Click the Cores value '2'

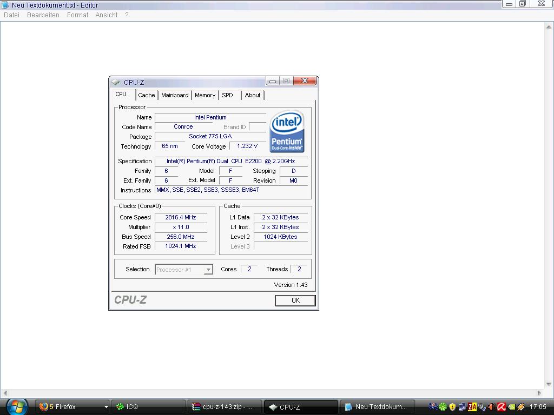coord(249,269)
